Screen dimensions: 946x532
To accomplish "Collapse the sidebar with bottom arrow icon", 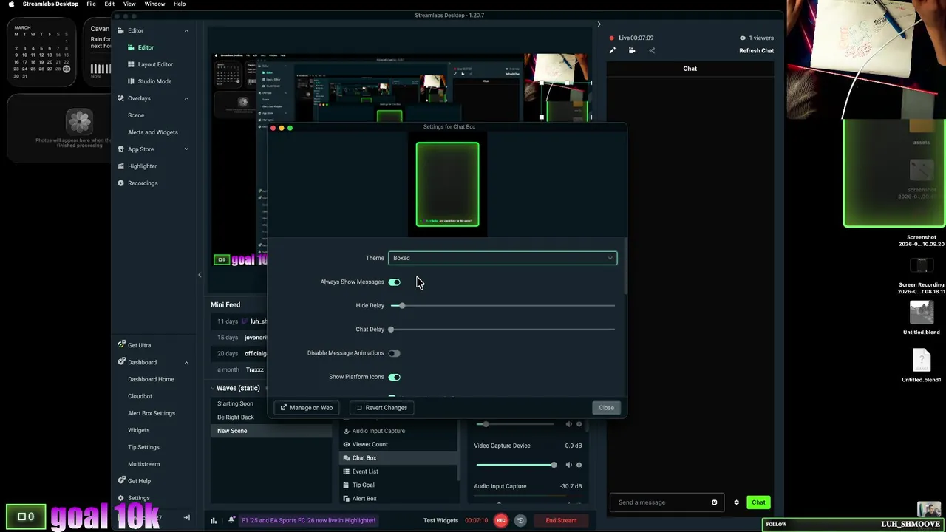I will (x=186, y=518).
